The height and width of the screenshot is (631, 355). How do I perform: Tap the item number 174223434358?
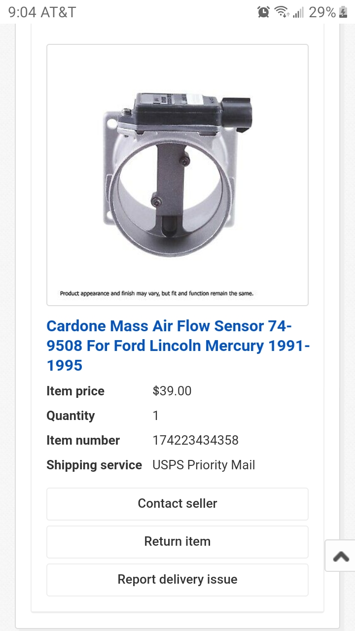point(196,440)
